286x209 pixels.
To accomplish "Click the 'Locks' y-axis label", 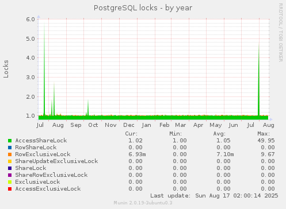I will click(x=6, y=69).
